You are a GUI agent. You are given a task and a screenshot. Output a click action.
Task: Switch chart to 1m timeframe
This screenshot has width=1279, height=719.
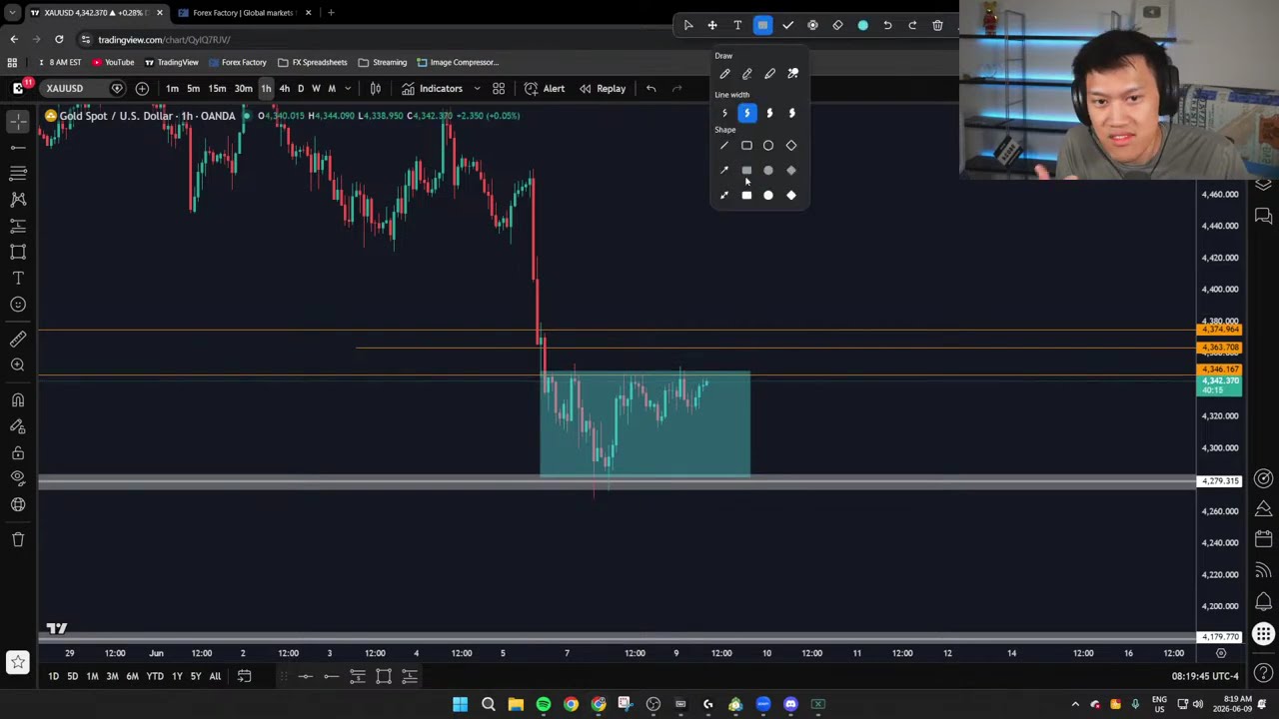172,88
